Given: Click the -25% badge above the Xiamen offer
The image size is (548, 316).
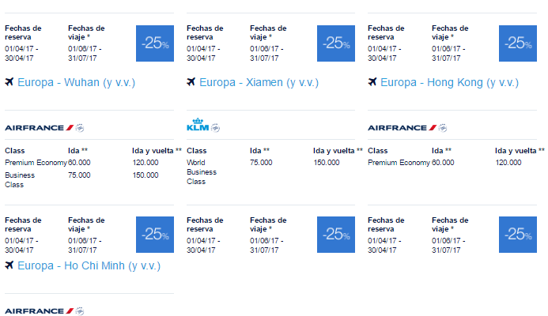Looking at the screenshot, I should point(336,43).
